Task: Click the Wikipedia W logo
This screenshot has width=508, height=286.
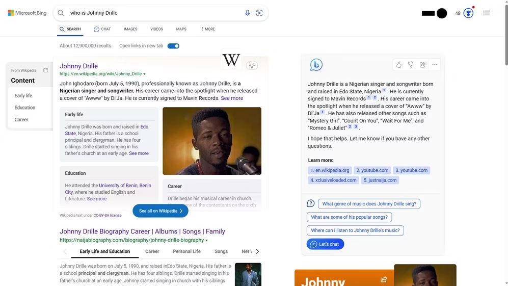Action: point(231,60)
